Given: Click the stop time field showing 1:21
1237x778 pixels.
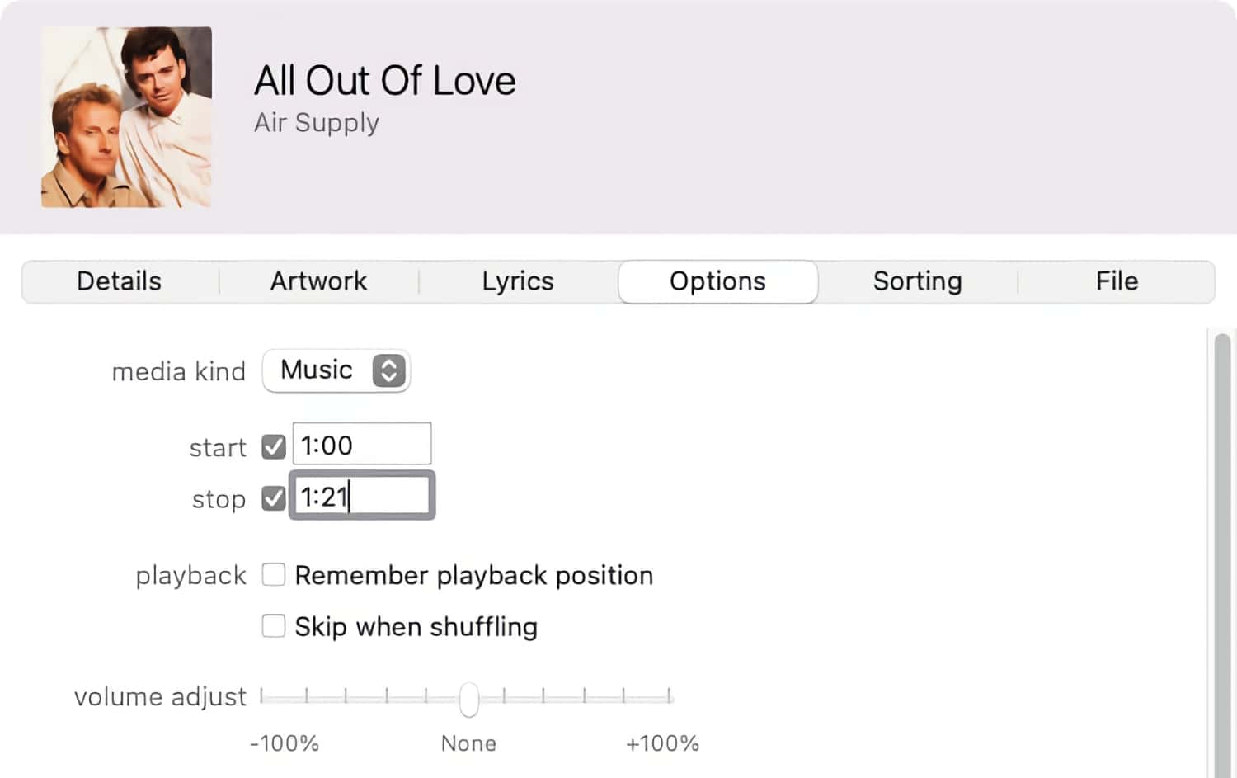Looking at the screenshot, I should click(361, 495).
